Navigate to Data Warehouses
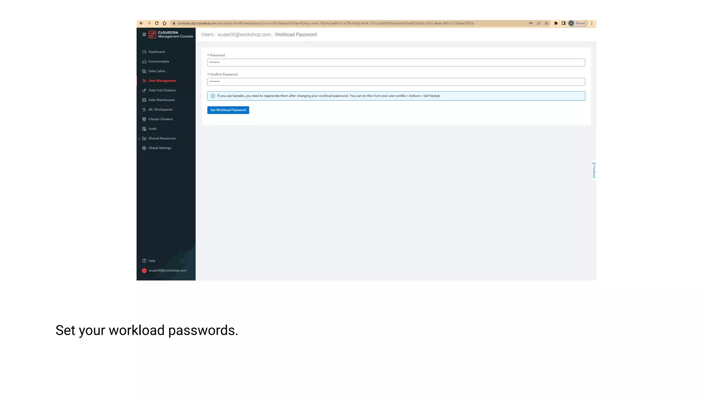The width and height of the screenshot is (707, 398). [162, 100]
